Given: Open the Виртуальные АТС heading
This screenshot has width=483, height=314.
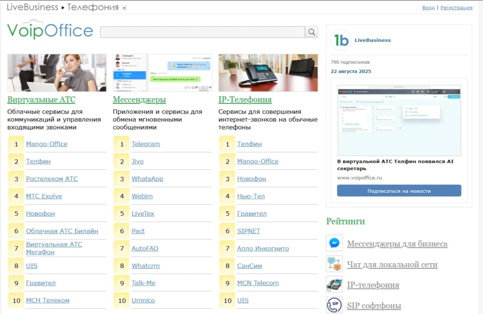Looking at the screenshot, I should 42,100.
